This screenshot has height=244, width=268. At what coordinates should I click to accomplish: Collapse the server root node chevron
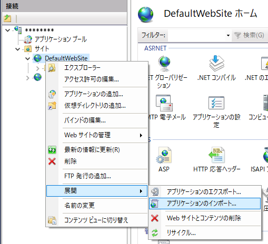(7, 30)
